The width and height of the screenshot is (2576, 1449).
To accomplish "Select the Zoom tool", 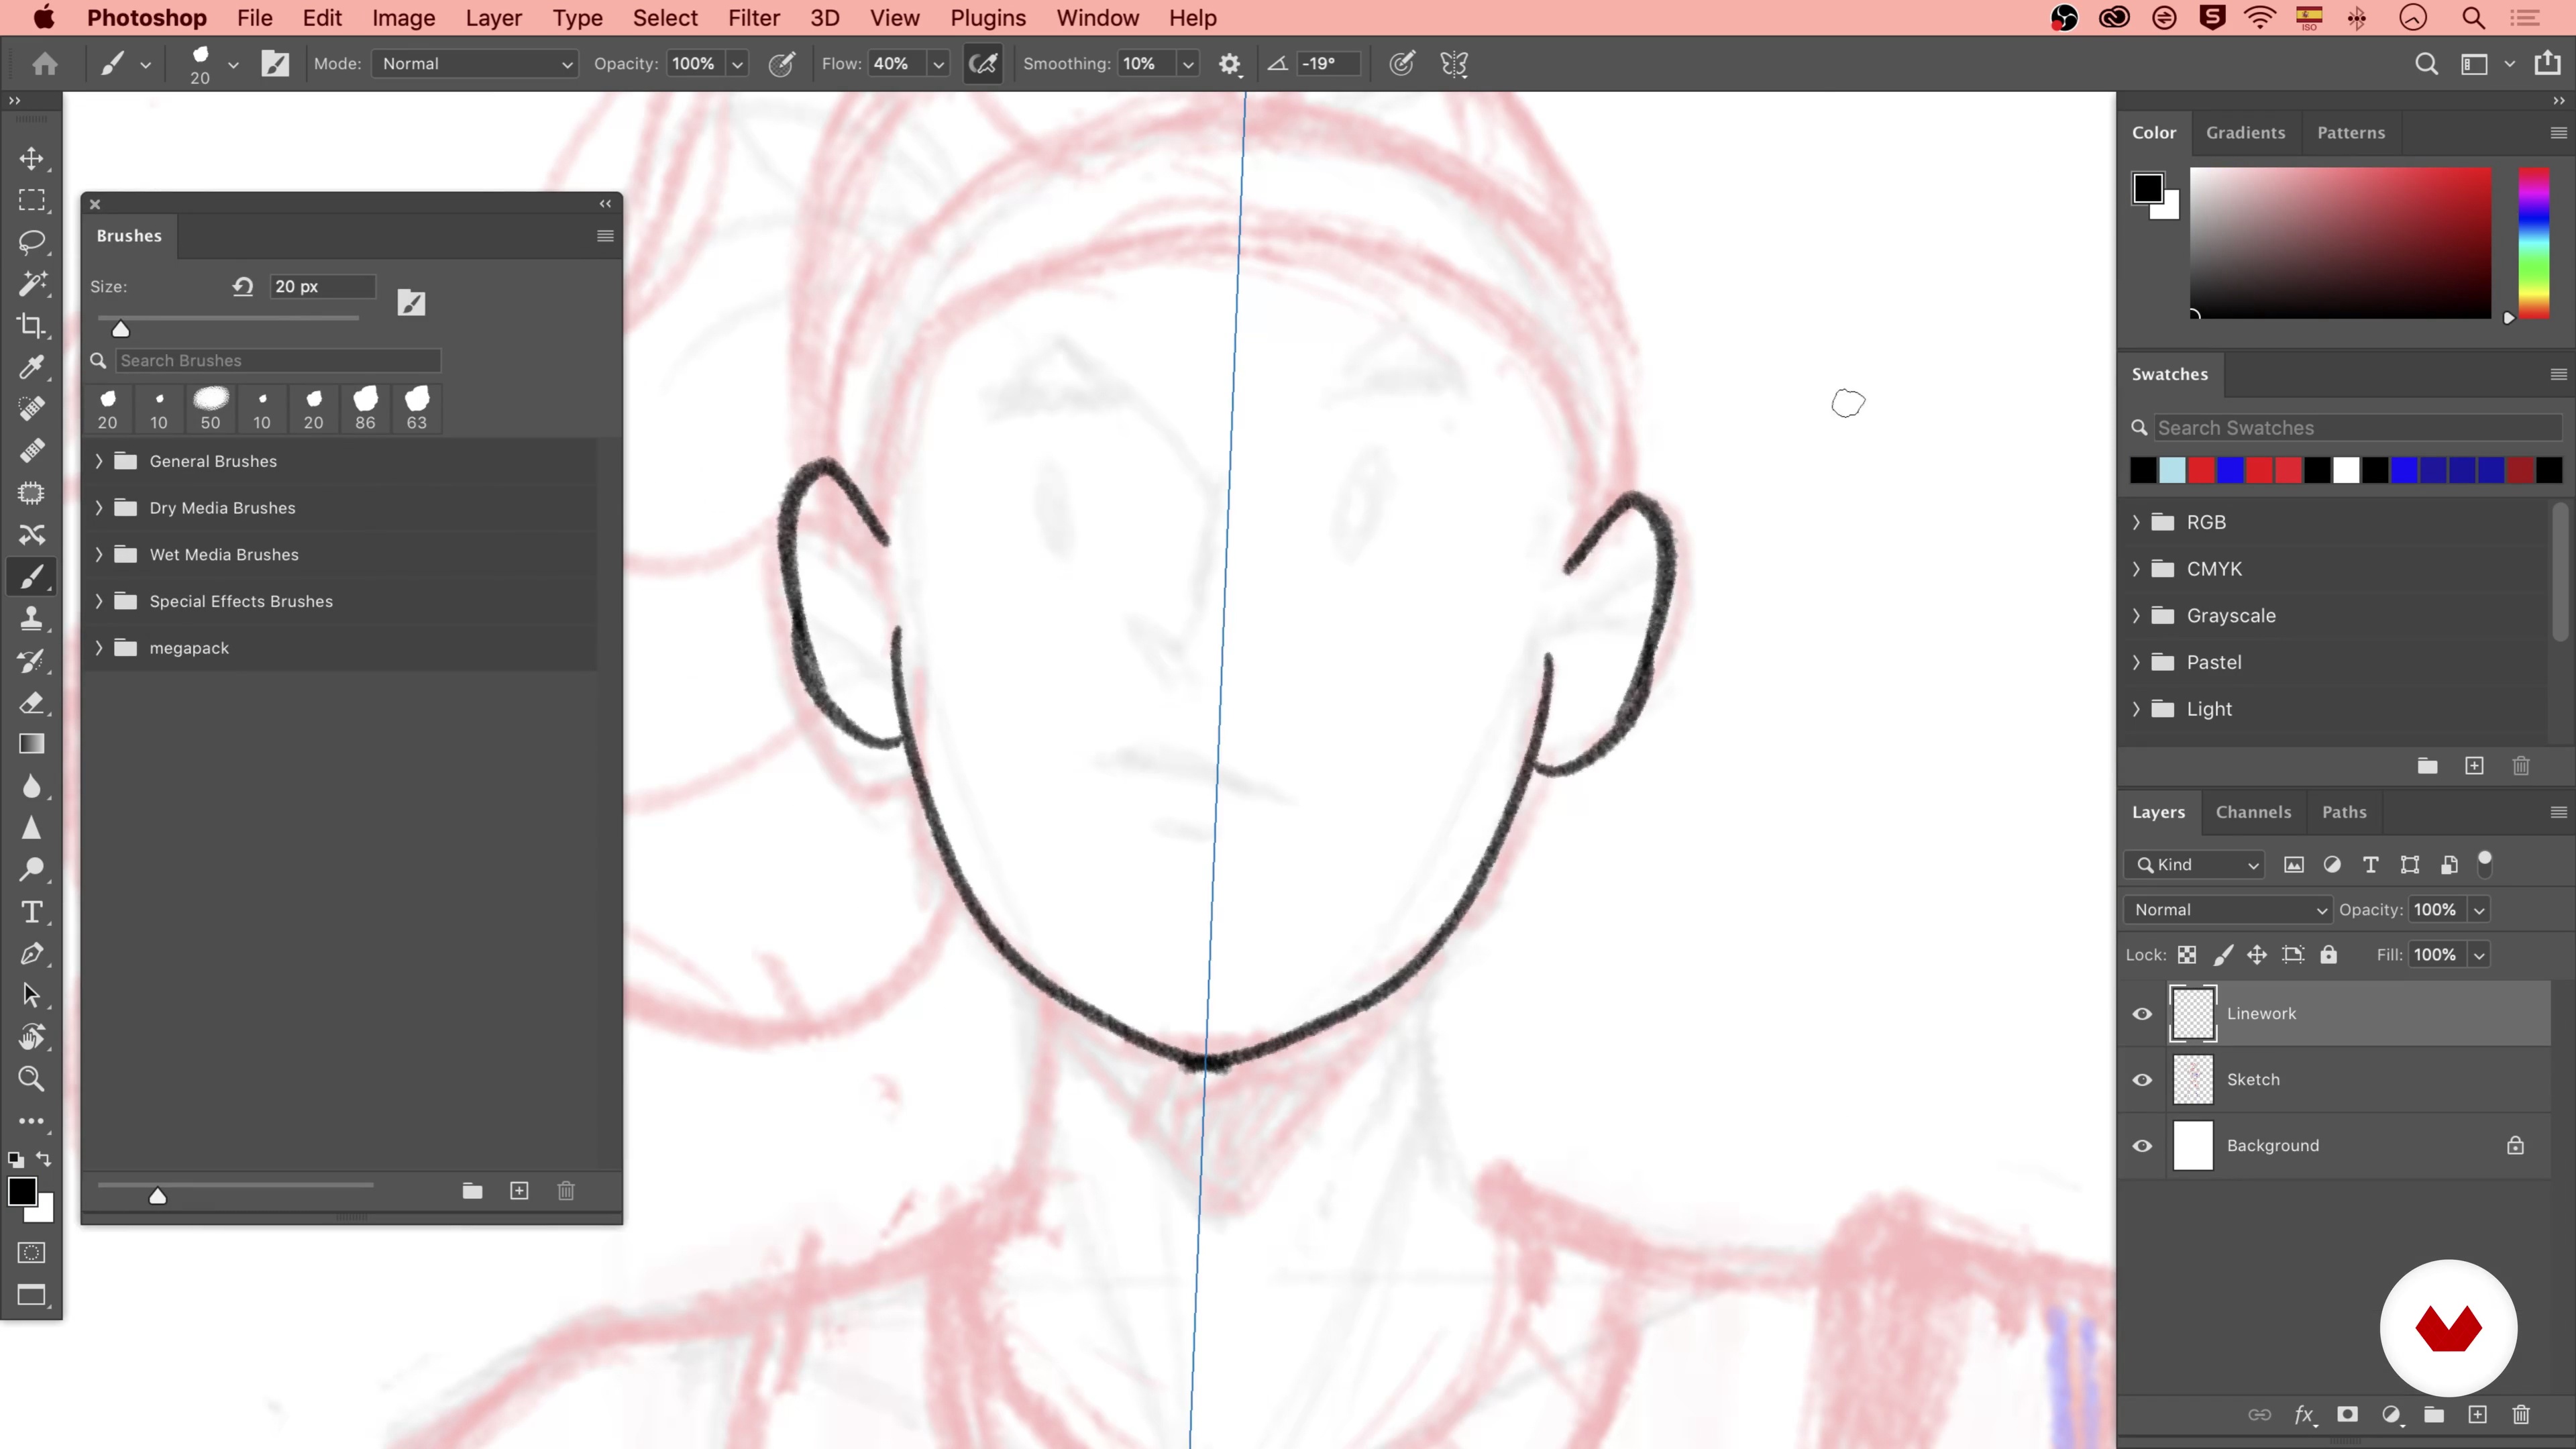I will [x=32, y=1079].
